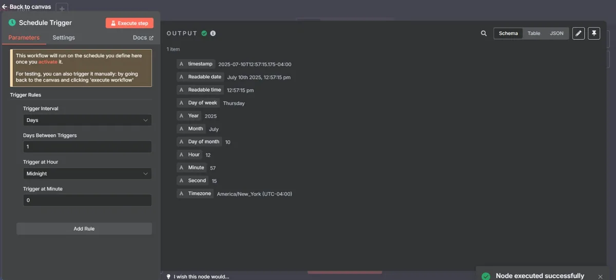This screenshot has height=280, width=616.
Task: Click the Schedule Trigger clock icon
Action: tap(12, 23)
